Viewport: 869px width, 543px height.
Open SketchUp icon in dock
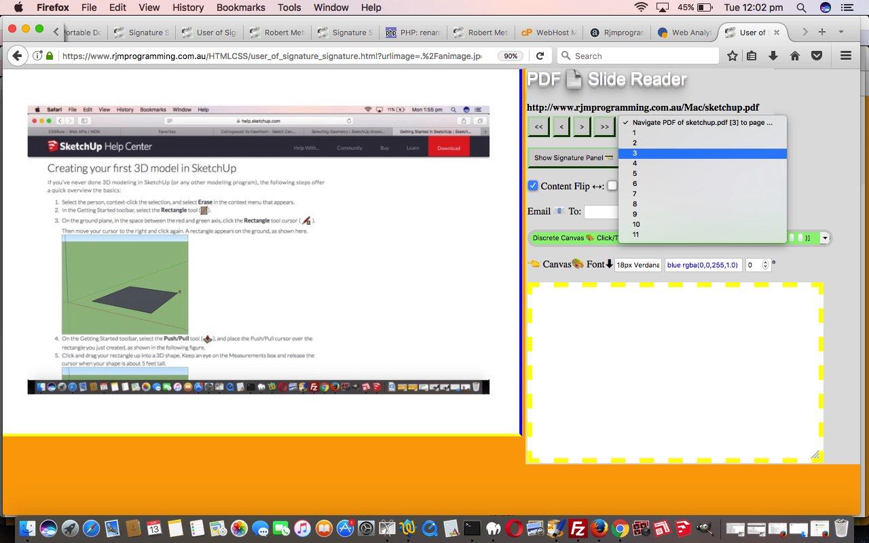coord(683,528)
